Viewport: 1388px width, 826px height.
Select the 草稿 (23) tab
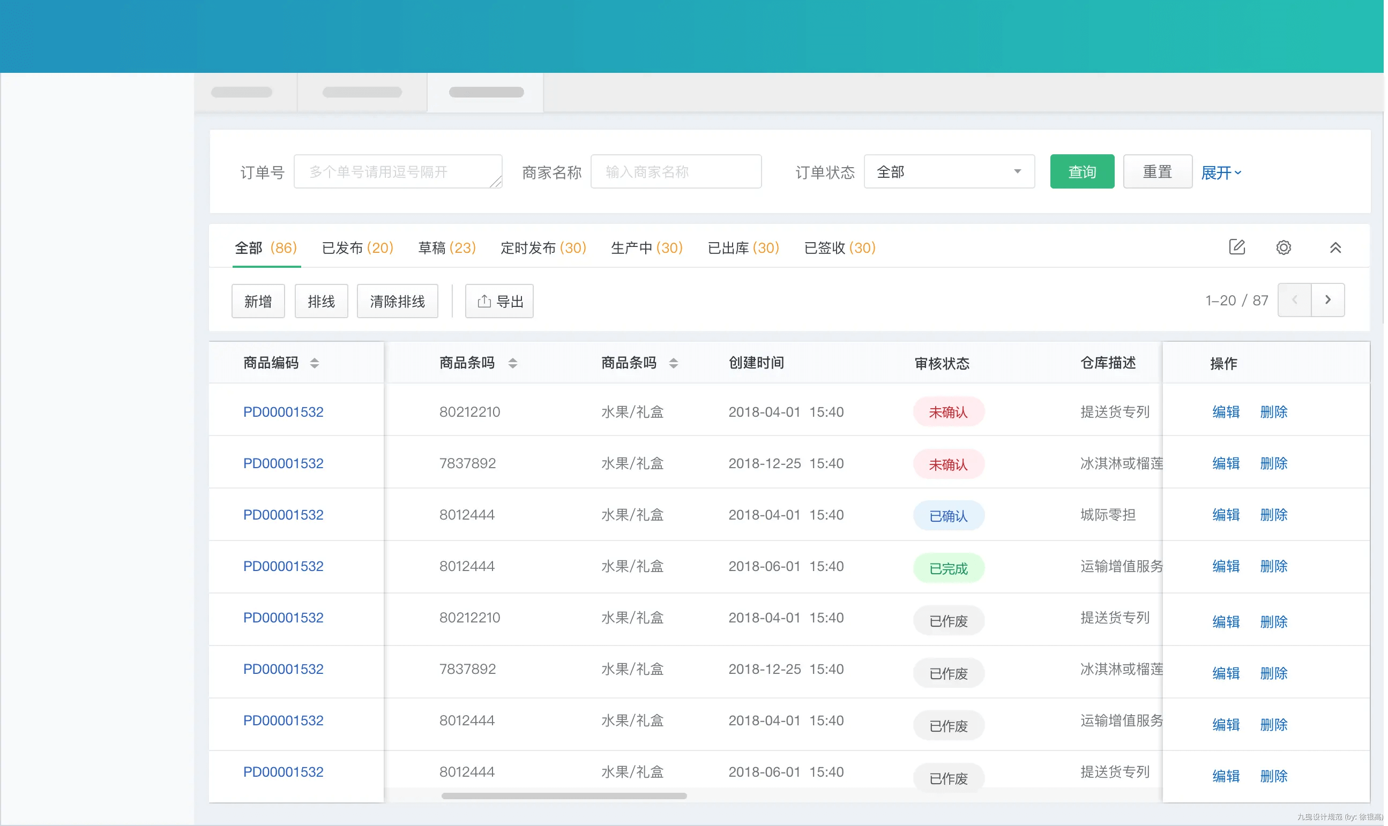[x=447, y=247]
